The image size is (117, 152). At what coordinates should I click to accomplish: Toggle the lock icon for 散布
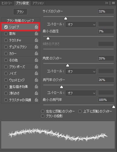(36, 33)
